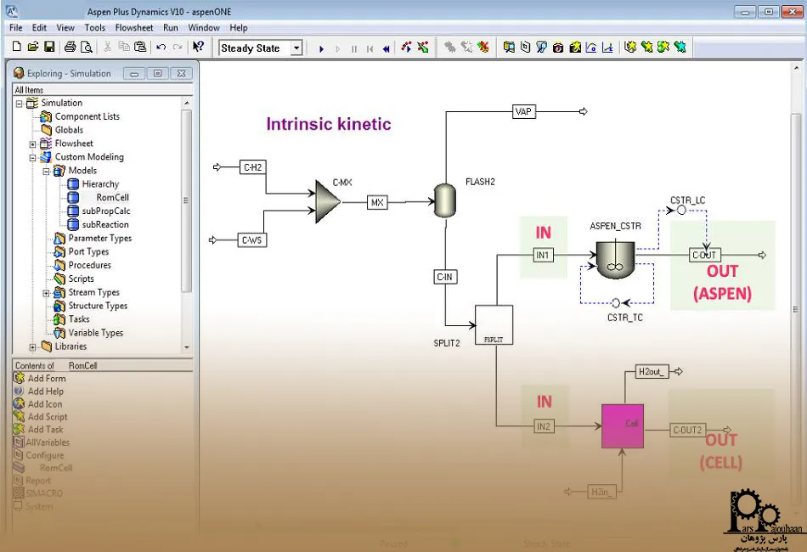Click the What's This help pointer icon
The width and height of the screenshot is (807, 552).
pyautogui.click(x=198, y=48)
